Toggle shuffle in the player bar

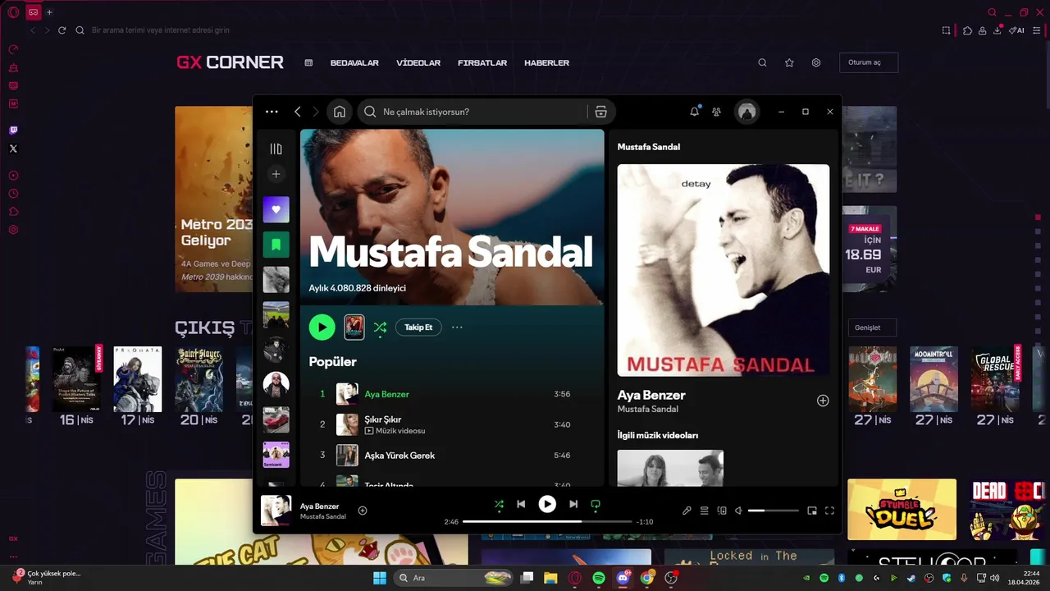click(x=499, y=504)
